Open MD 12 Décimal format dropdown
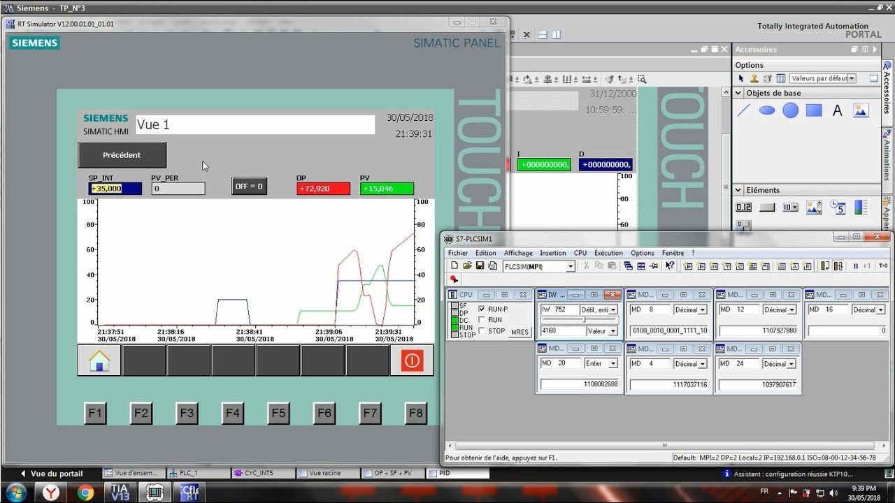895x503 pixels. click(x=792, y=309)
